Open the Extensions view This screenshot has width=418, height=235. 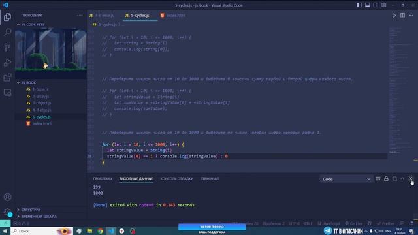point(7,78)
